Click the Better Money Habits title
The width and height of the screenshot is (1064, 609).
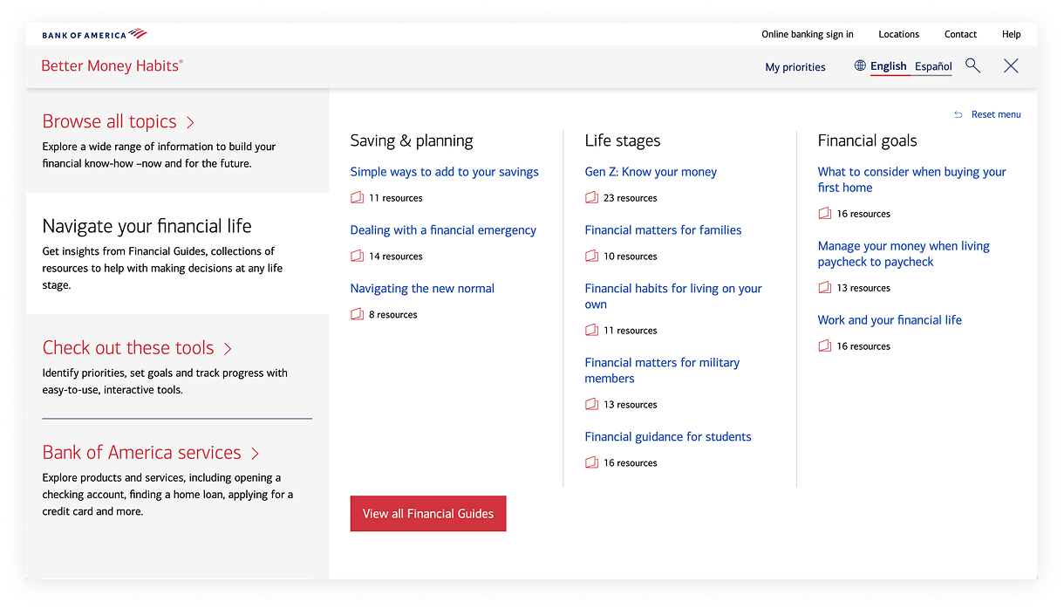coord(112,66)
